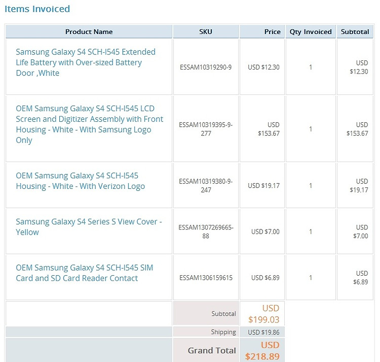This screenshot has height=362, width=380.
Task: Open the Extended Life Battery product link
Action: point(86,62)
